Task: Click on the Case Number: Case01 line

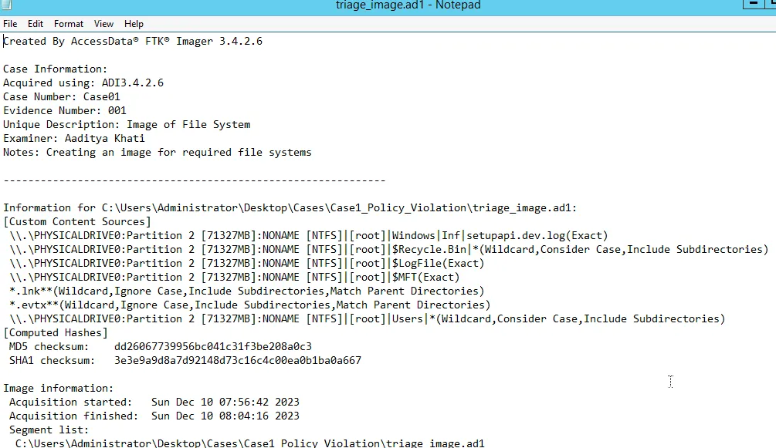Action: [62, 96]
